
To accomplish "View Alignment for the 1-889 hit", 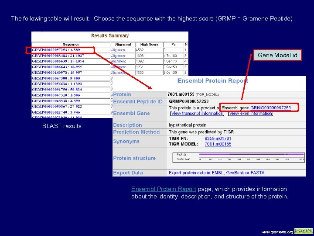I will (x=118, y=50).
